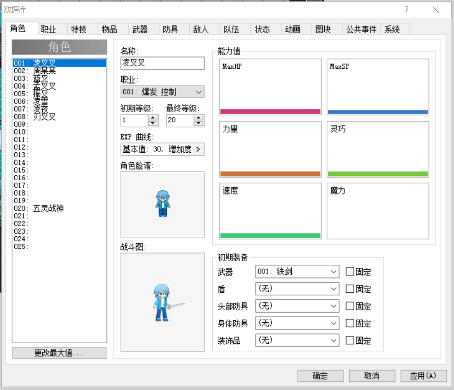Select character 001: 凌叉叉

(60, 63)
